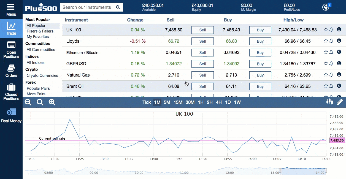Switch chart to candlestick style
This screenshot has width=346, height=179.
(x=329, y=102)
